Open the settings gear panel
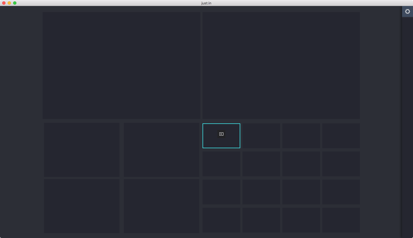The width and height of the screenshot is (413, 238). pos(407,11)
